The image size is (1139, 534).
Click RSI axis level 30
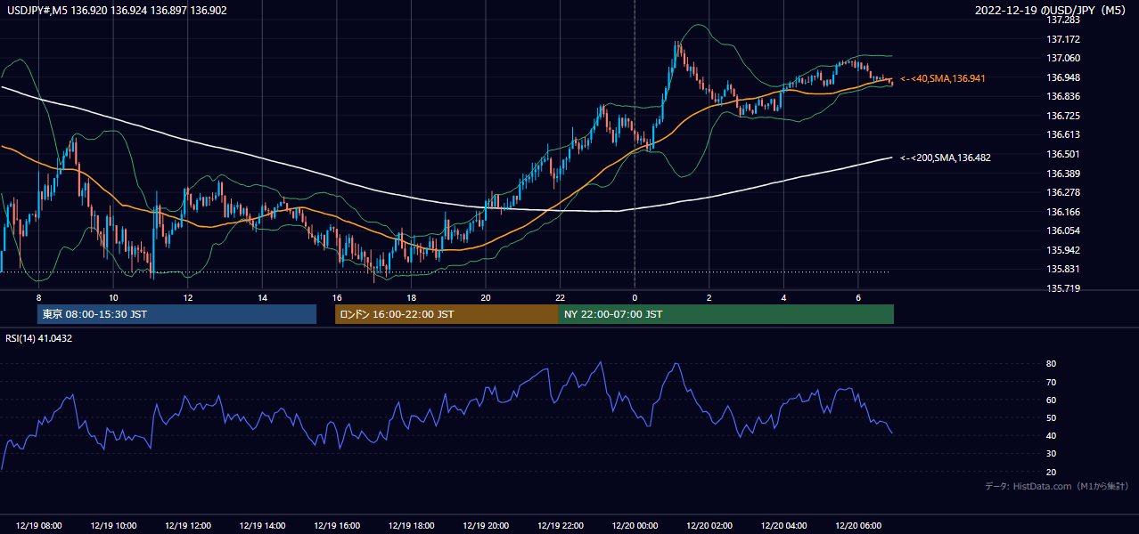pos(1051,454)
